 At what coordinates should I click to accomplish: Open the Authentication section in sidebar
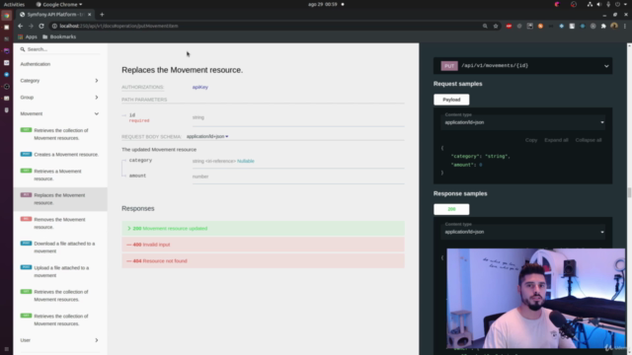click(x=36, y=64)
